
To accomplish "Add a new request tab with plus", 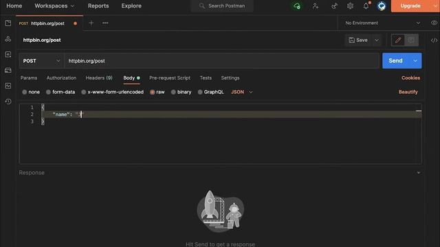I will pos(91,23).
